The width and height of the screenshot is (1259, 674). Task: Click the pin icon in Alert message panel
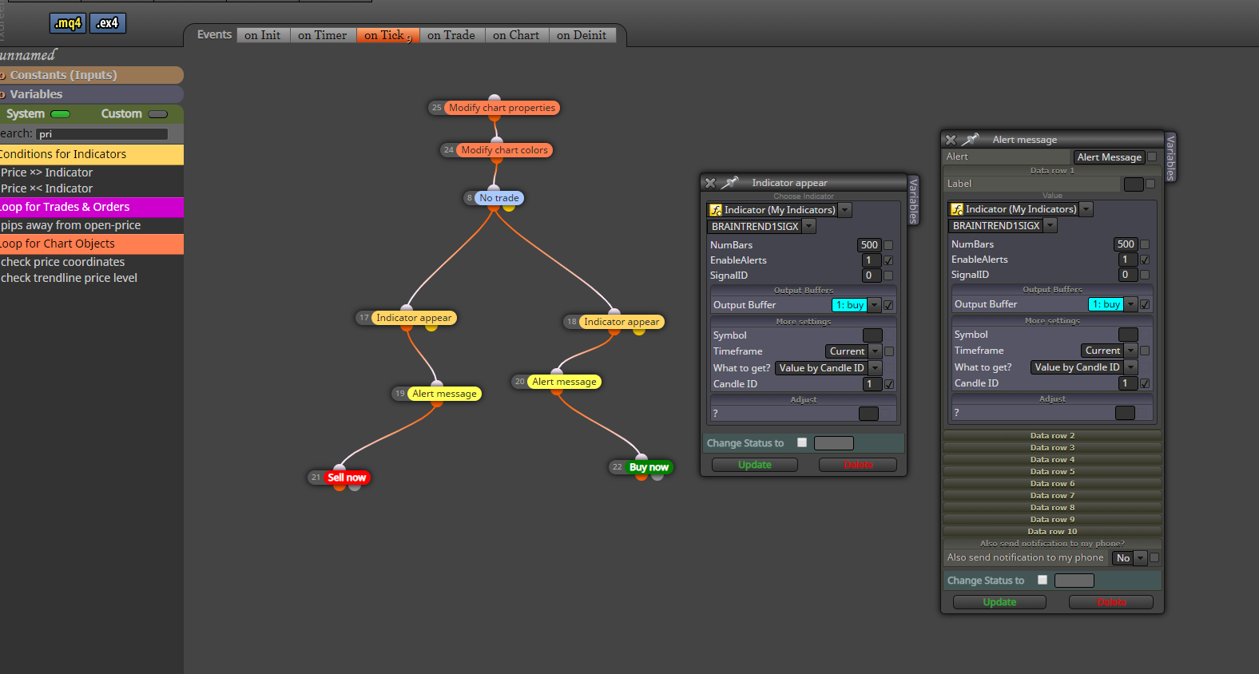[x=971, y=140]
